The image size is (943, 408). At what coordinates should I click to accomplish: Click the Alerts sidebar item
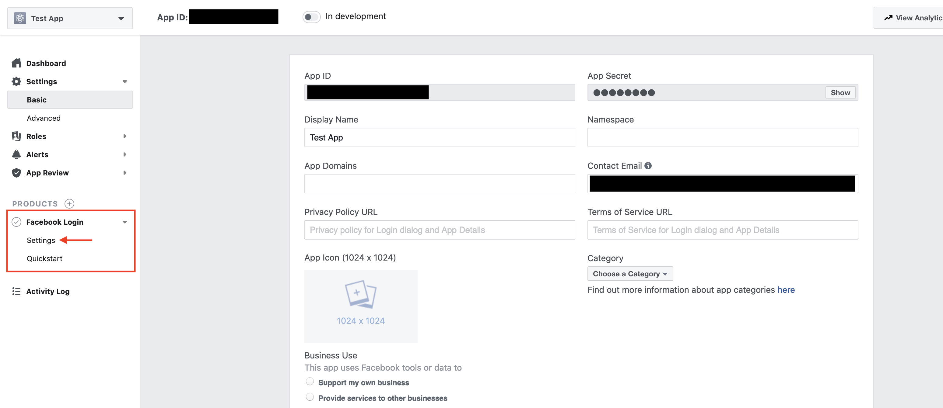point(37,155)
